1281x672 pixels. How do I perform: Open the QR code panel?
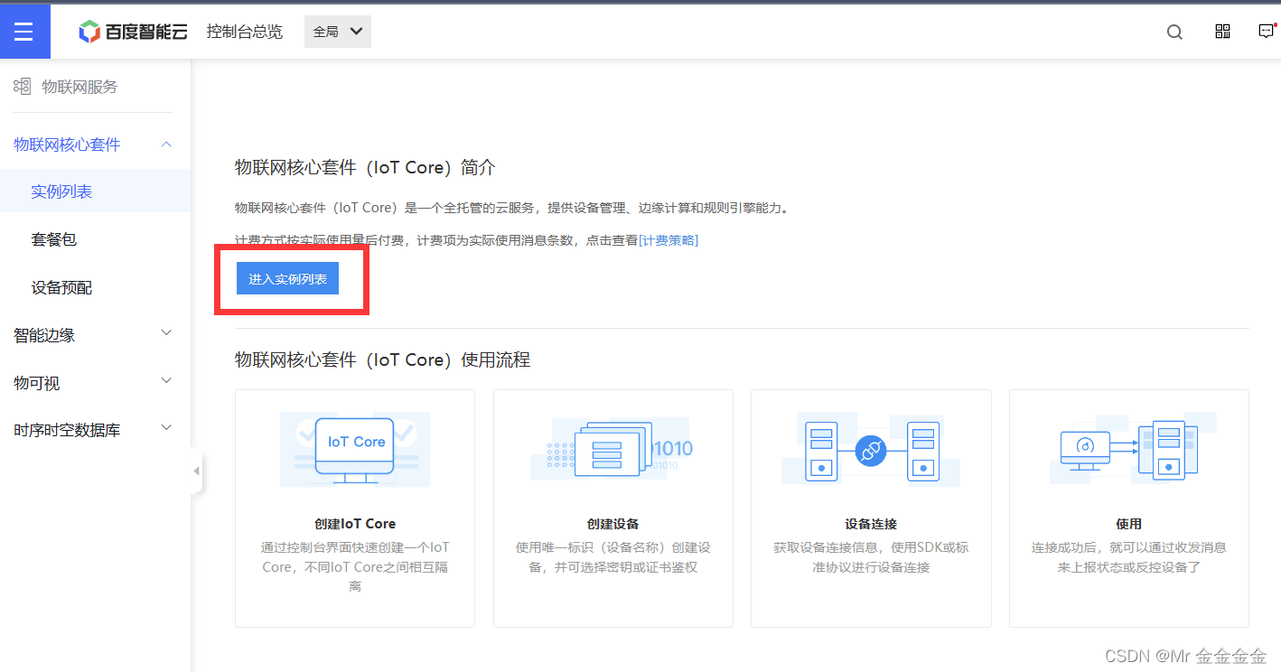pyautogui.click(x=1222, y=32)
